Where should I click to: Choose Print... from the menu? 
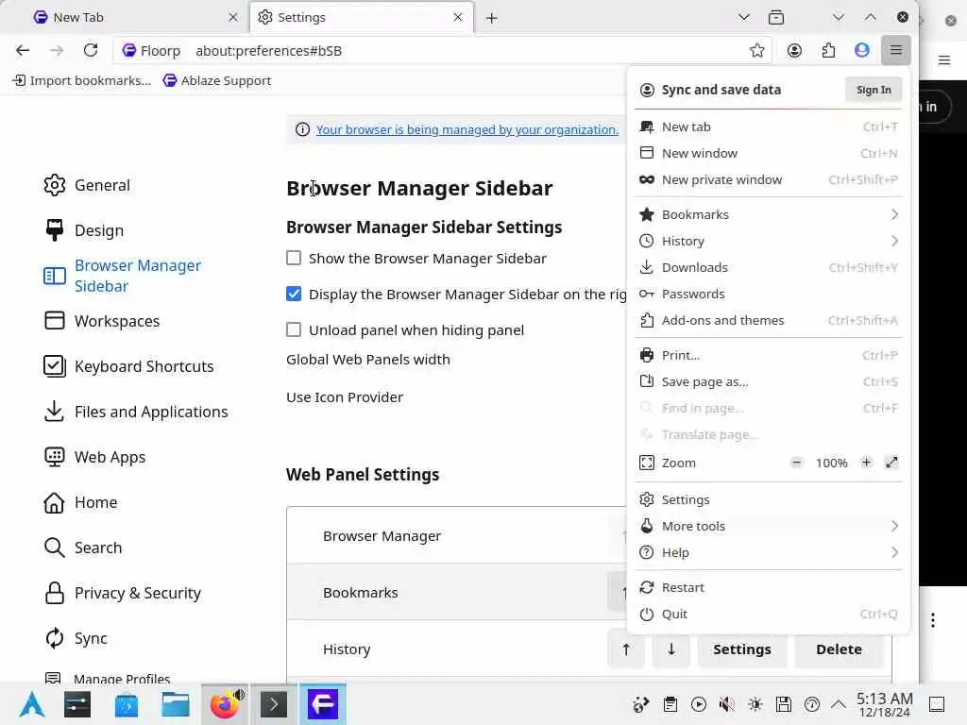[x=769, y=355]
